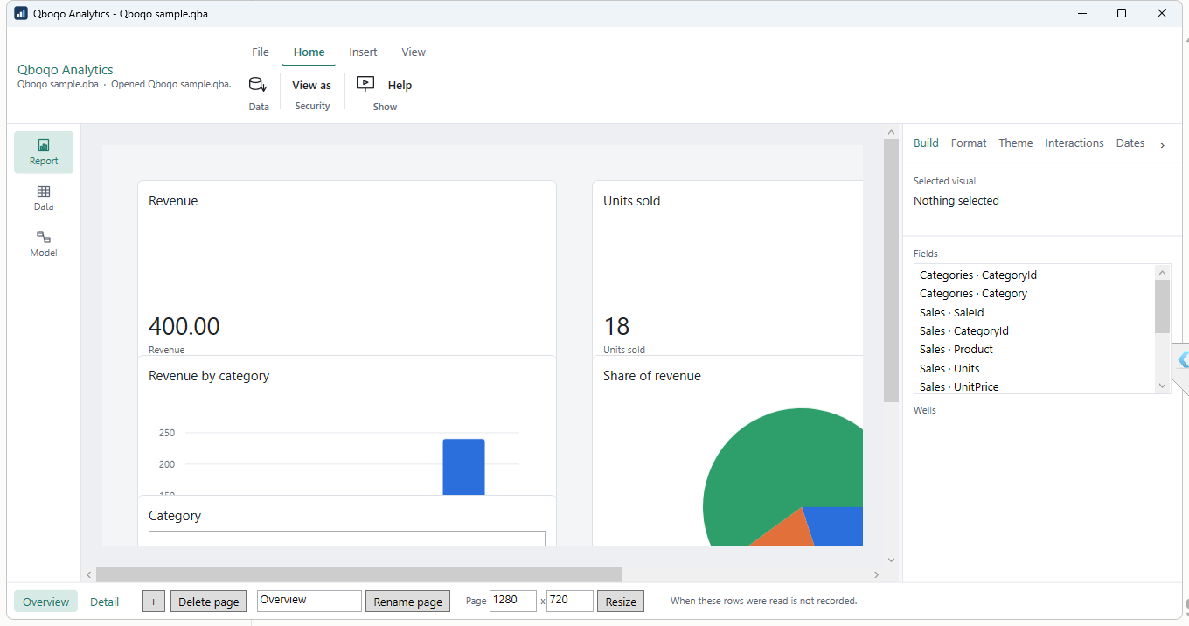
Task: Open the Interactions pane tab
Action: pyautogui.click(x=1074, y=143)
